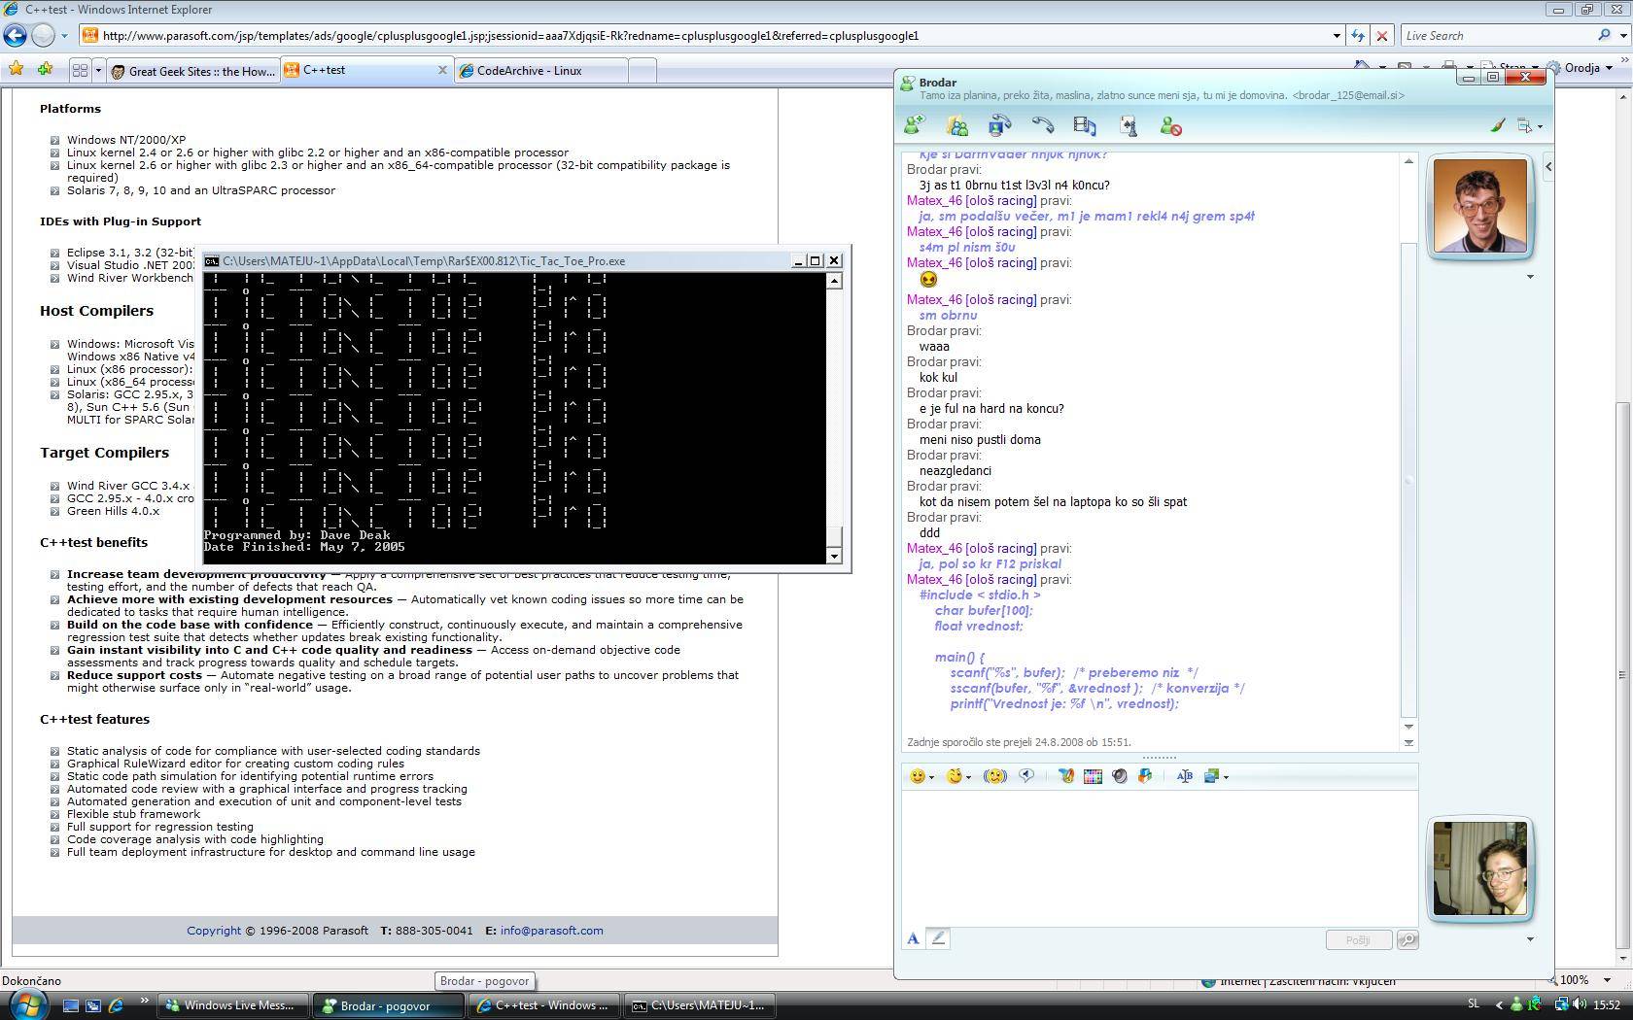
Task: Close the C++test tab
Action: coord(442,70)
